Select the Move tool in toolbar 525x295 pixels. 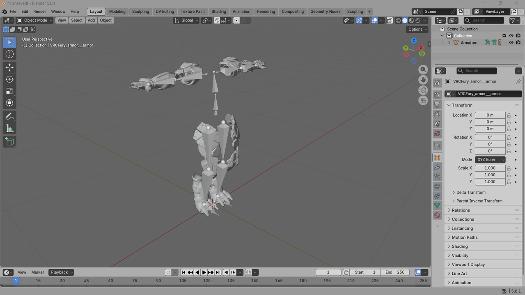click(x=9, y=67)
